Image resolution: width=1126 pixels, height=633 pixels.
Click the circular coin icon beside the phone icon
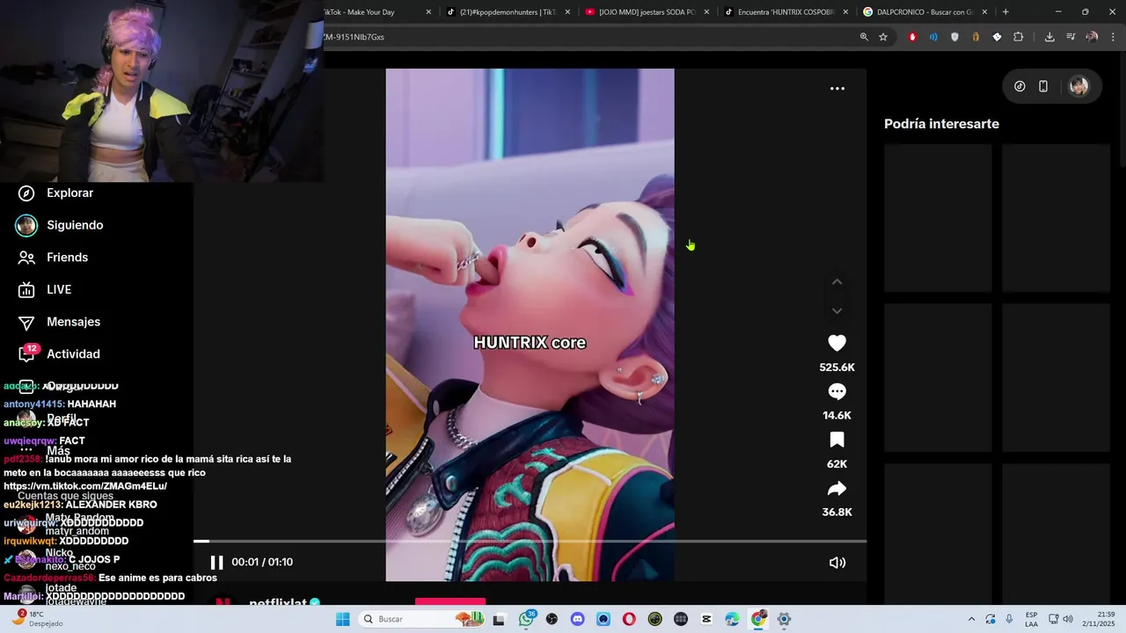[1020, 86]
